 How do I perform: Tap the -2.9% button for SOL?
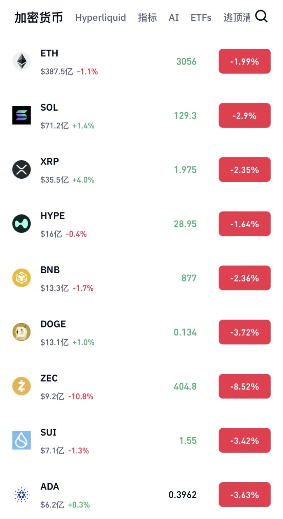click(244, 116)
